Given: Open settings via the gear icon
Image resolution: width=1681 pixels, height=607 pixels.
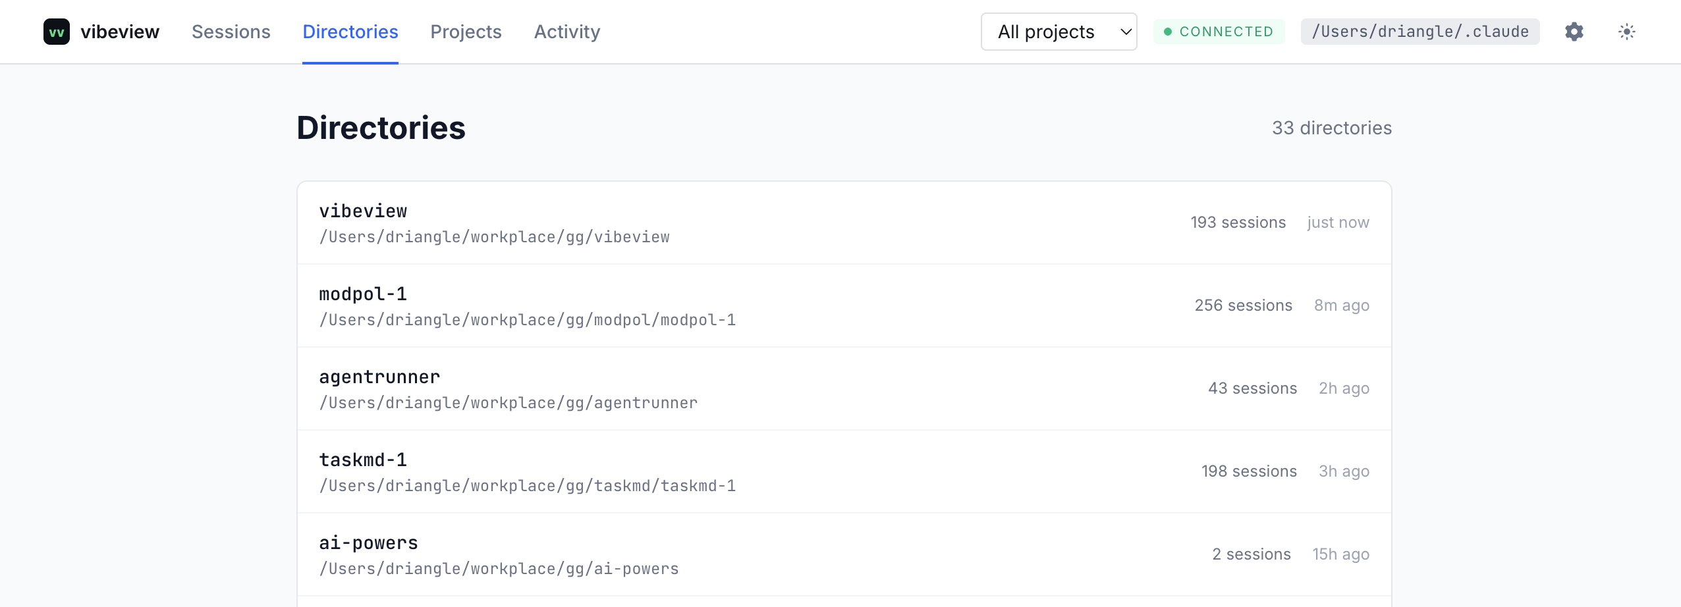Looking at the screenshot, I should click(x=1574, y=32).
